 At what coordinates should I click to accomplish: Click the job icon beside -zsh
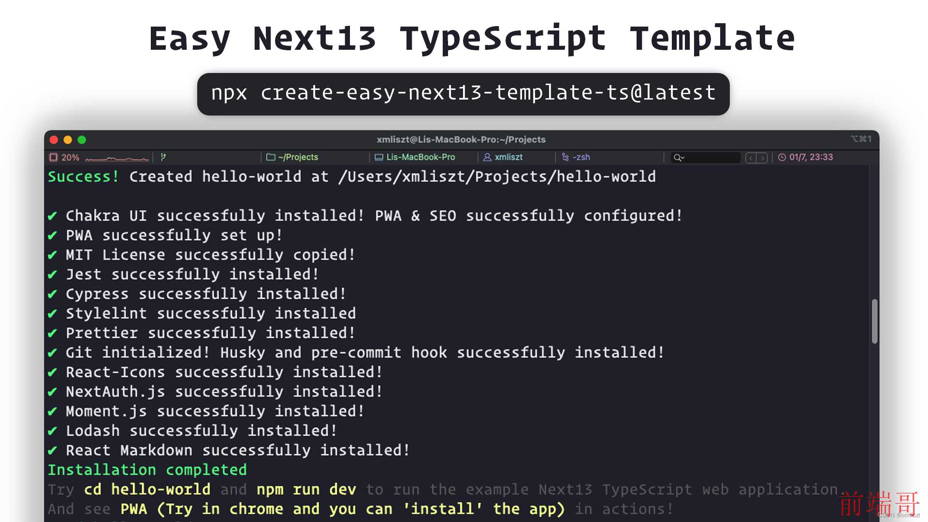tap(565, 157)
